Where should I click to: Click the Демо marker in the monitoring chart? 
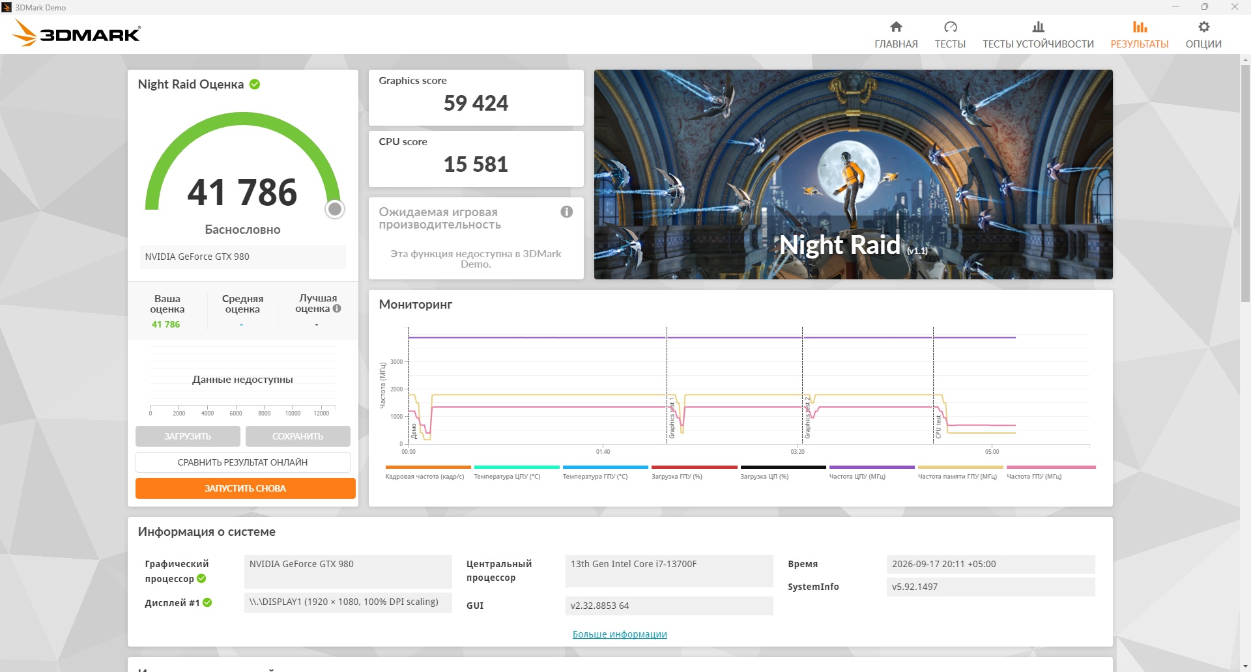pos(413,431)
